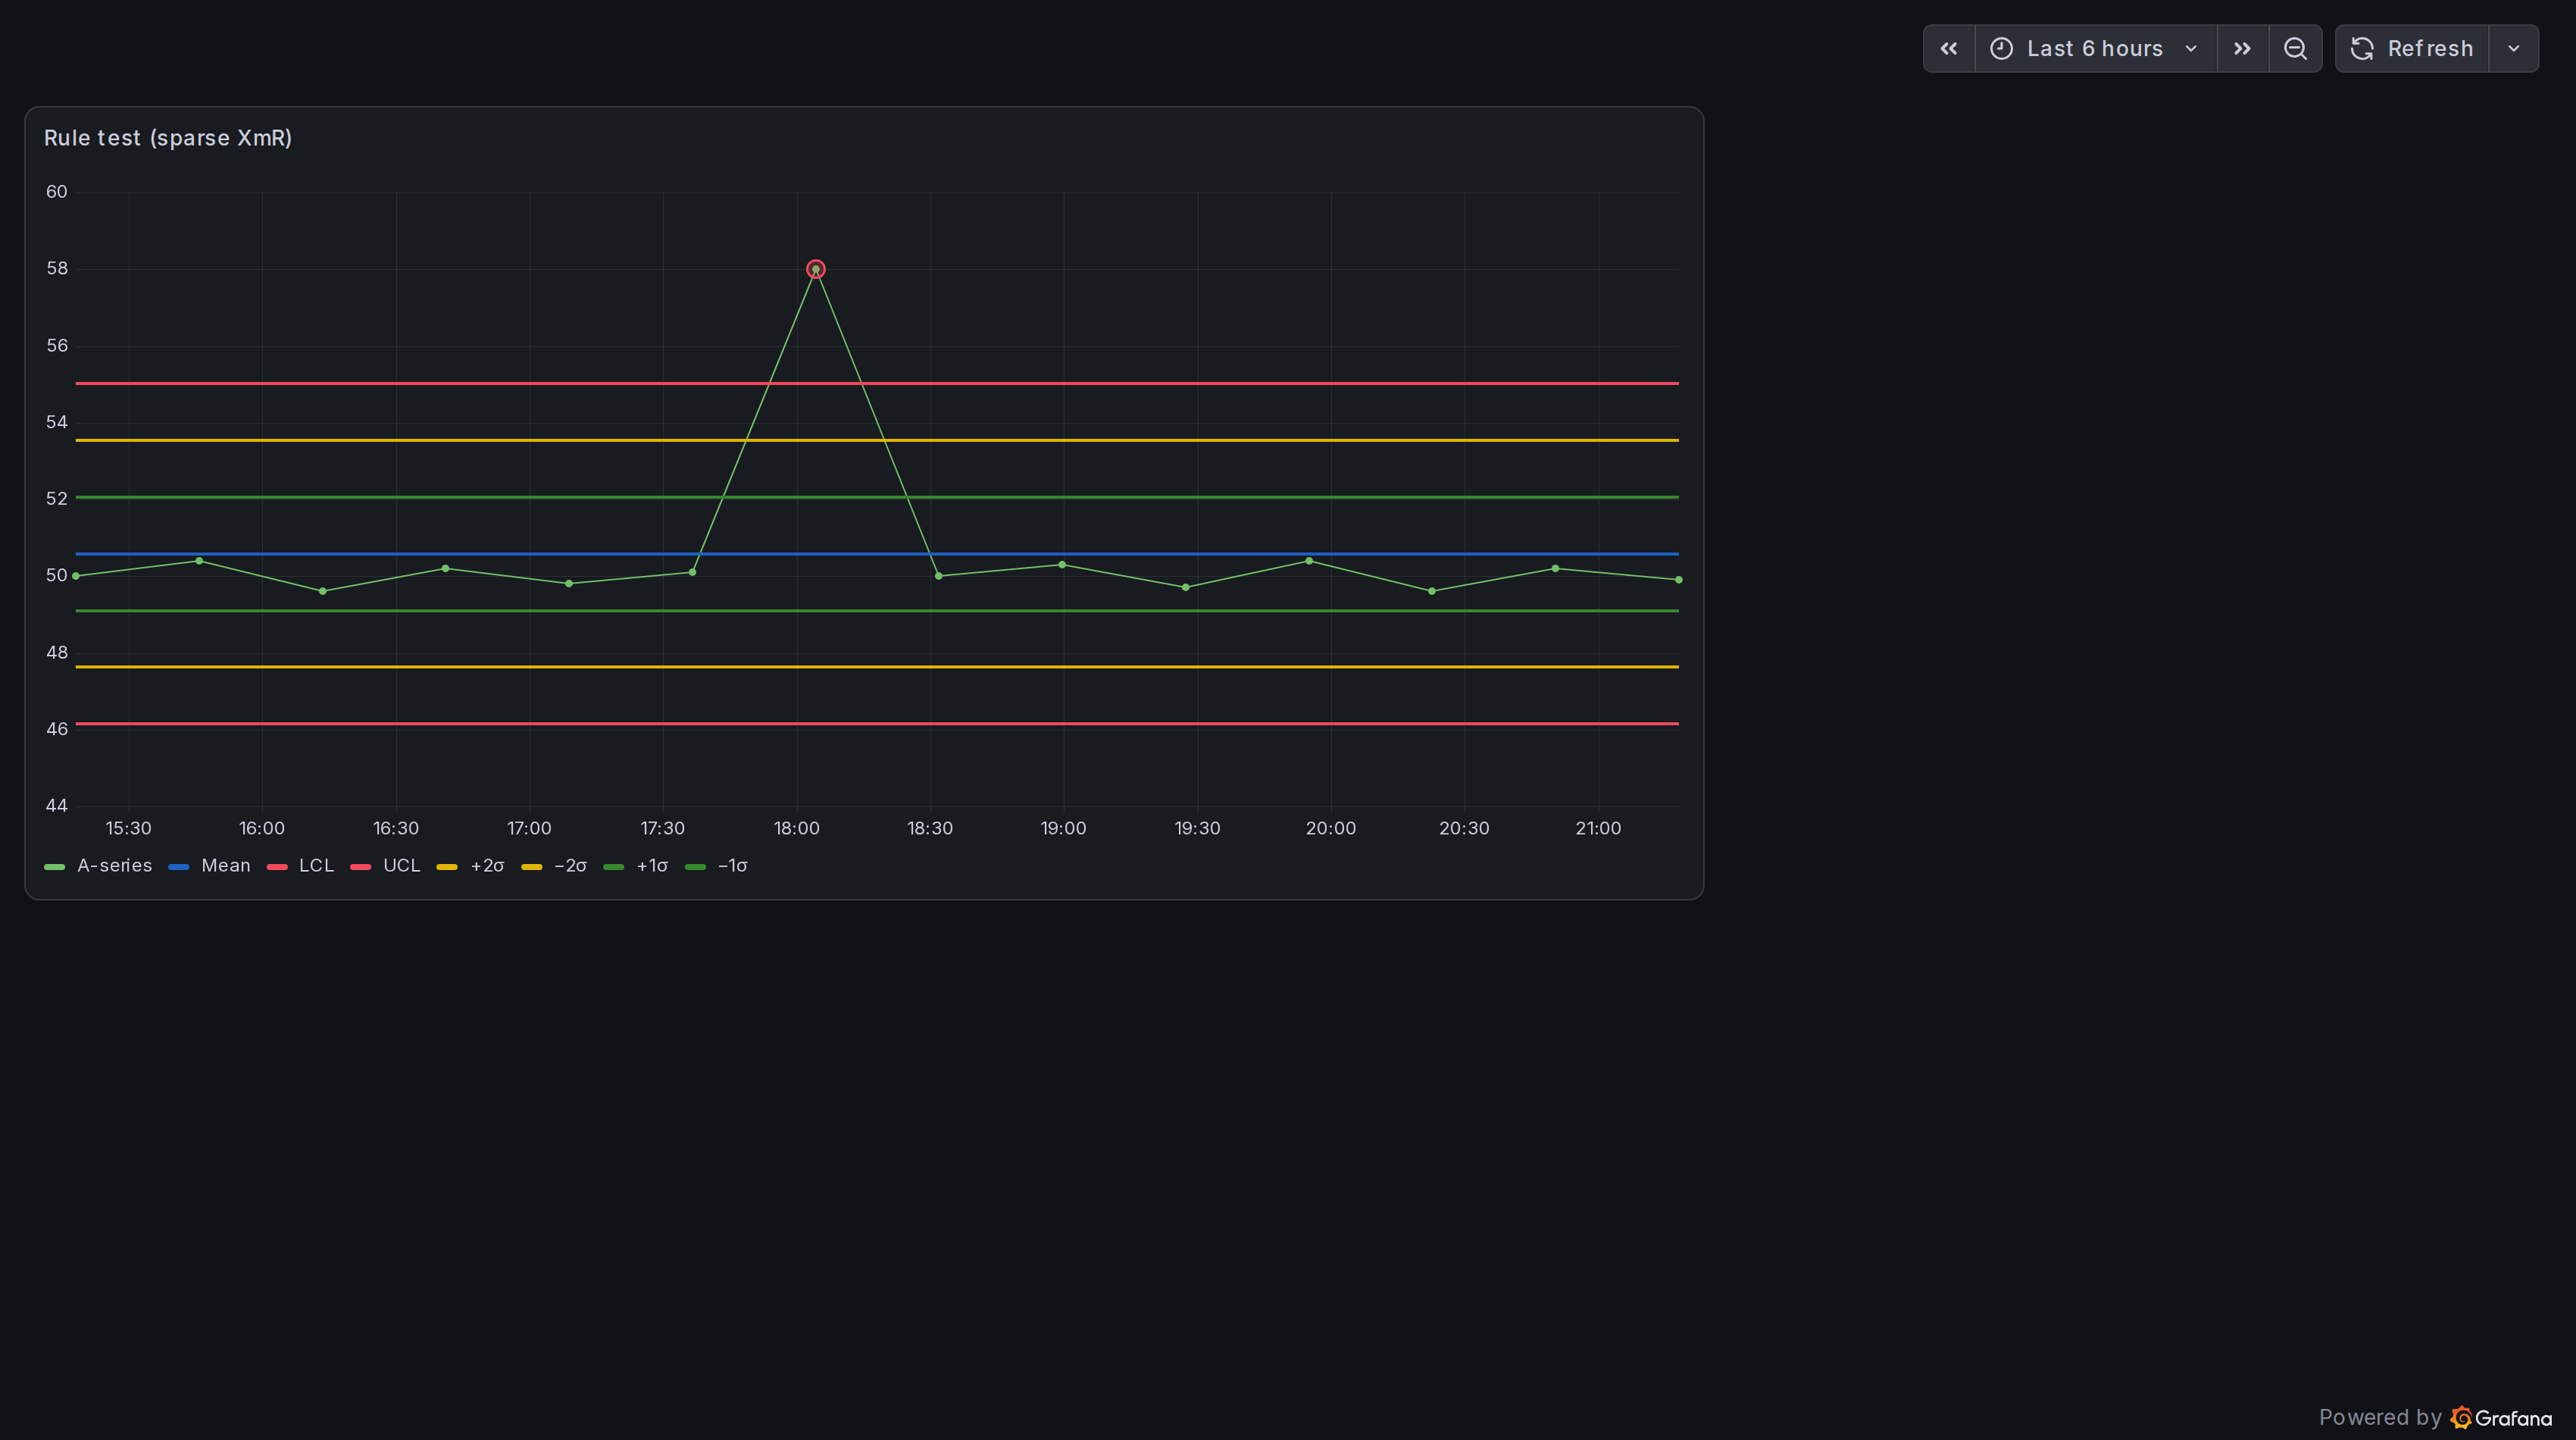Click the first A-series data point at 50
Image resolution: width=2576 pixels, height=1440 pixels.
pyautogui.click(x=76, y=576)
